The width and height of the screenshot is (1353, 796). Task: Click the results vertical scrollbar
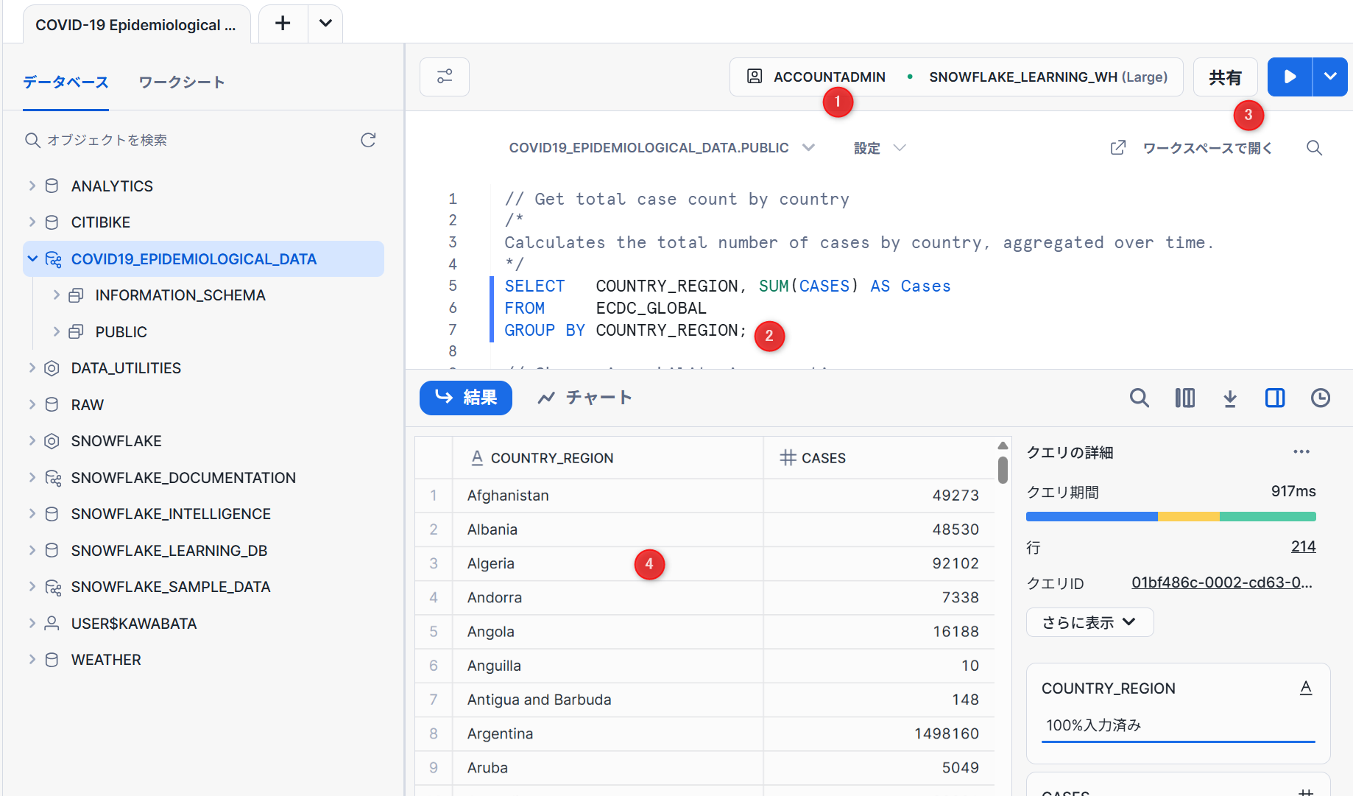[1003, 469]
